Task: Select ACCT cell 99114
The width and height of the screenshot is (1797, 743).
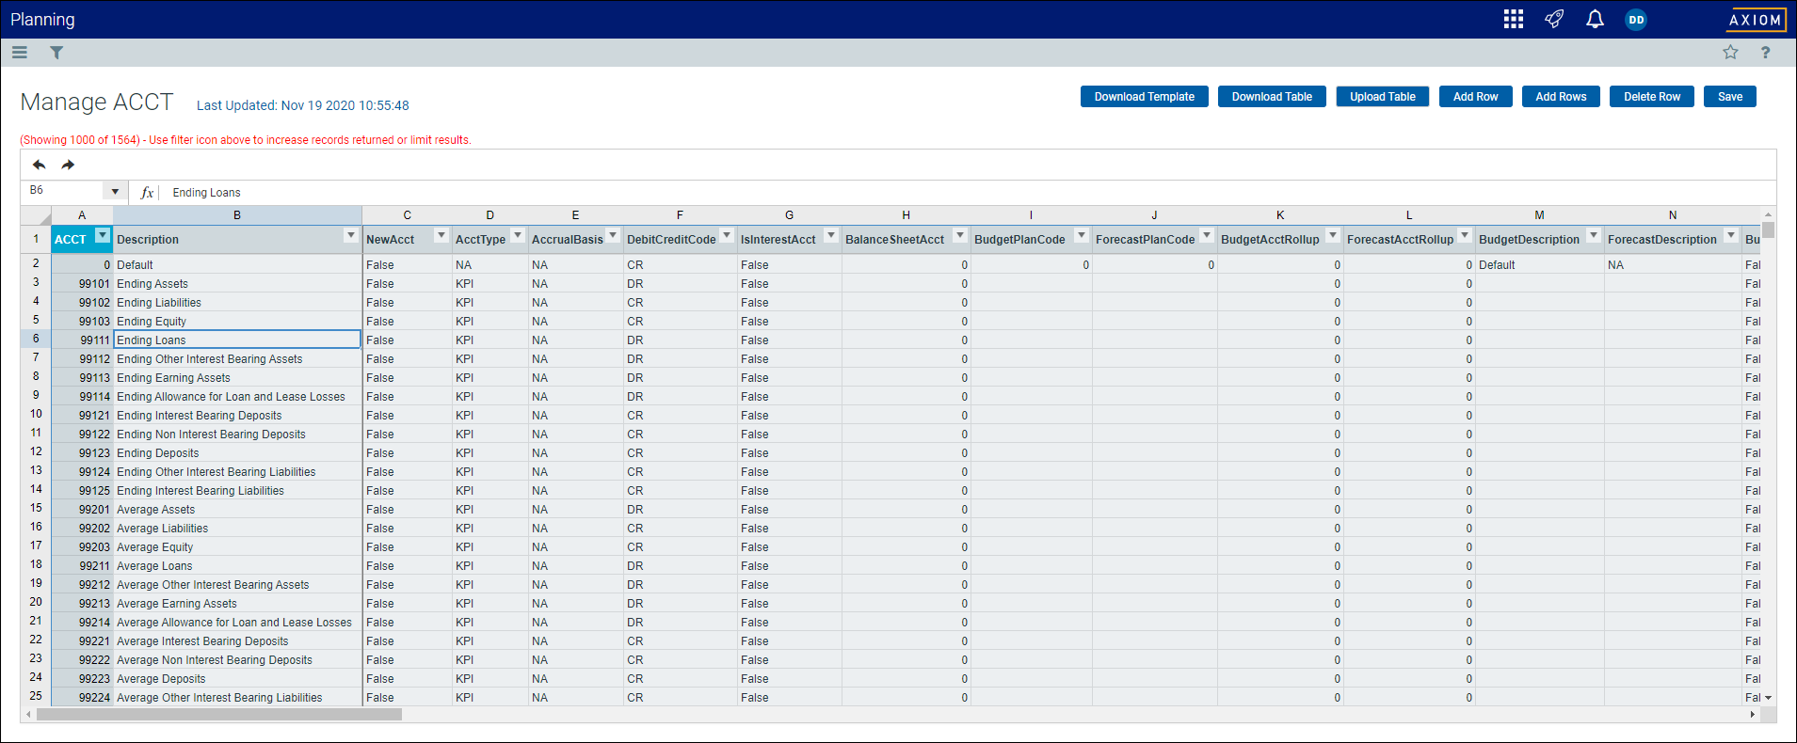Action: 82,396
